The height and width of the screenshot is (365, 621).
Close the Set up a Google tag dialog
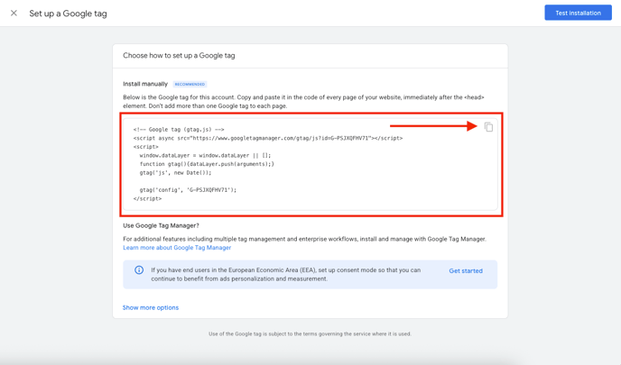click(14, 13)
